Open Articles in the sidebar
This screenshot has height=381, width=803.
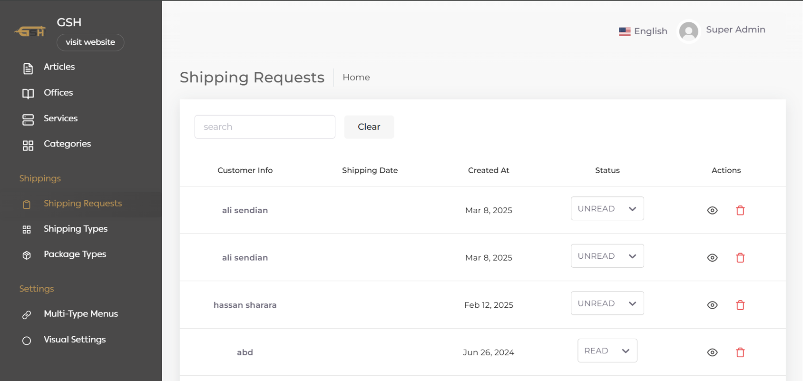59,67
